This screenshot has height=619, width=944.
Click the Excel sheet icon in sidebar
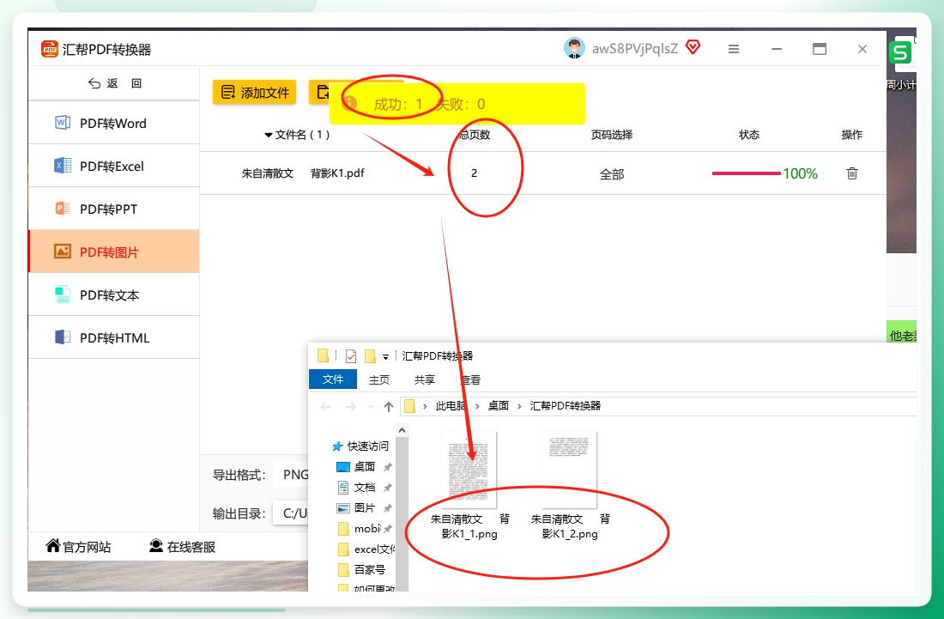click(63, 166)
